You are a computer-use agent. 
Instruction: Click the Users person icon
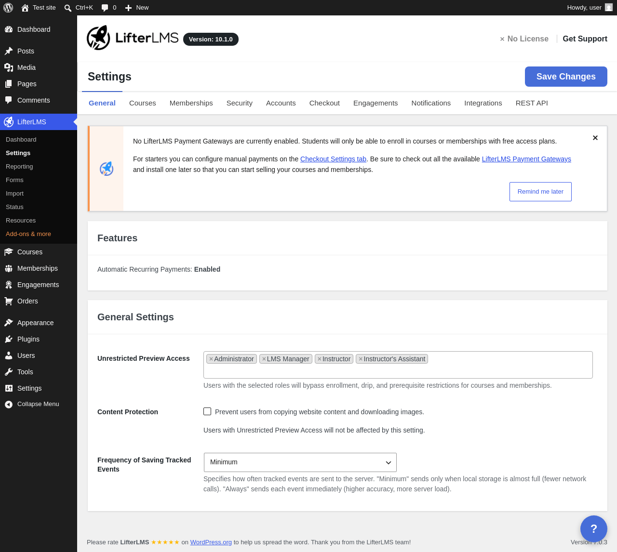pos(9,355)
